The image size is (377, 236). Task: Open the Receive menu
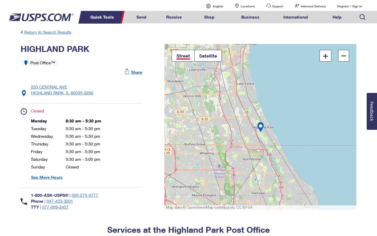pos(174,17)
